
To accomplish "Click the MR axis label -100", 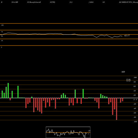I will tap(135, 122).
